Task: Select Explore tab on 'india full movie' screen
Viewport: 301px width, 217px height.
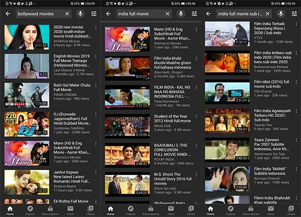Action: [131, 211]
